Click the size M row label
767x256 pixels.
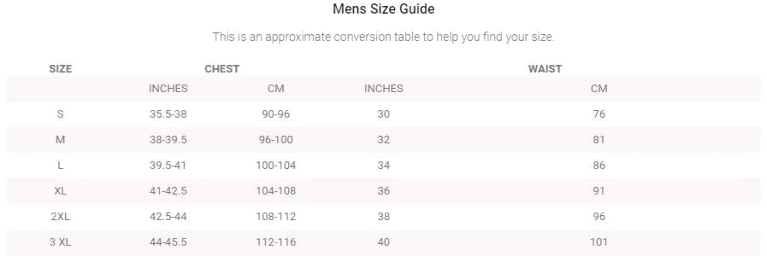pyautogui.click(x=60, y=140)
